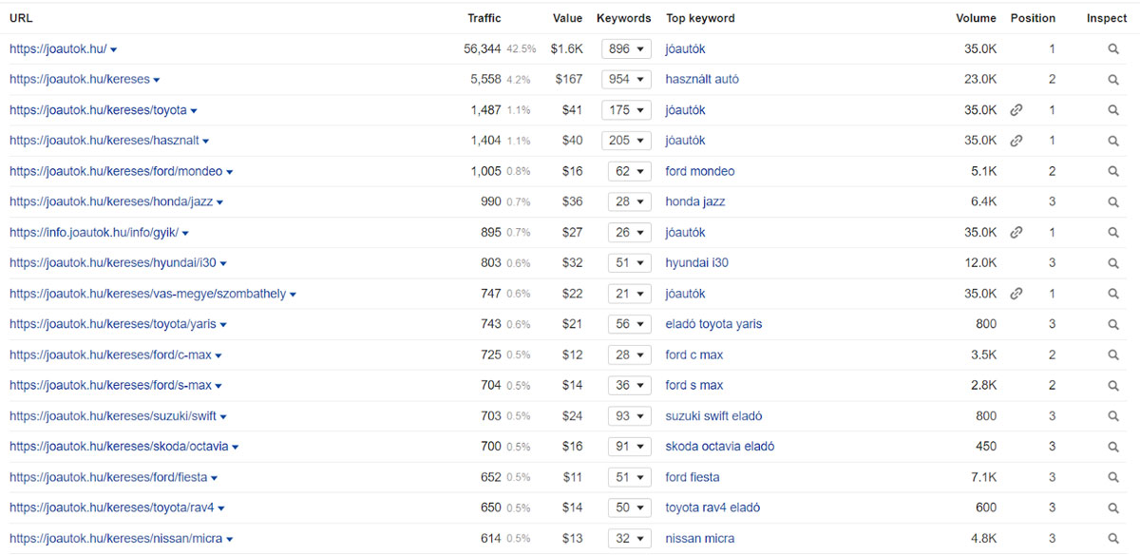Click link icon in kereses/hasznalt row

pos(1016,141)
